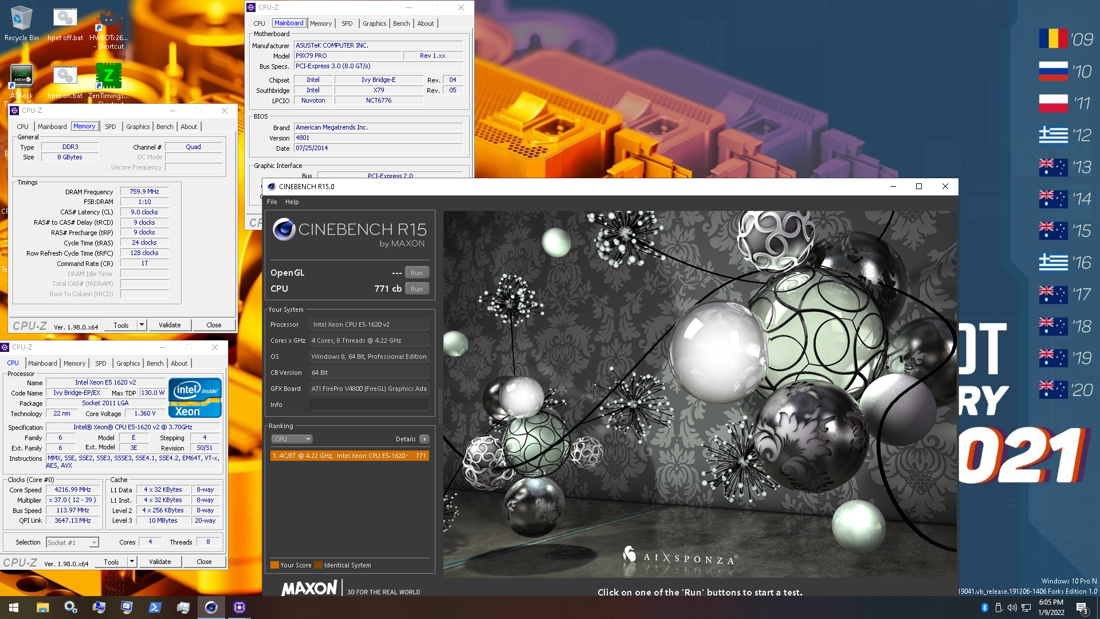1100x619 pixels.
Task: Open the volume control tray icon
Action: tap(1012, 608)
